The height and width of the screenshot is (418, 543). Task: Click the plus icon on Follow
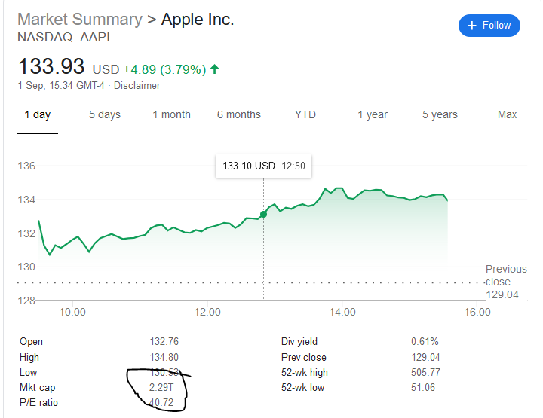point(472,26)
